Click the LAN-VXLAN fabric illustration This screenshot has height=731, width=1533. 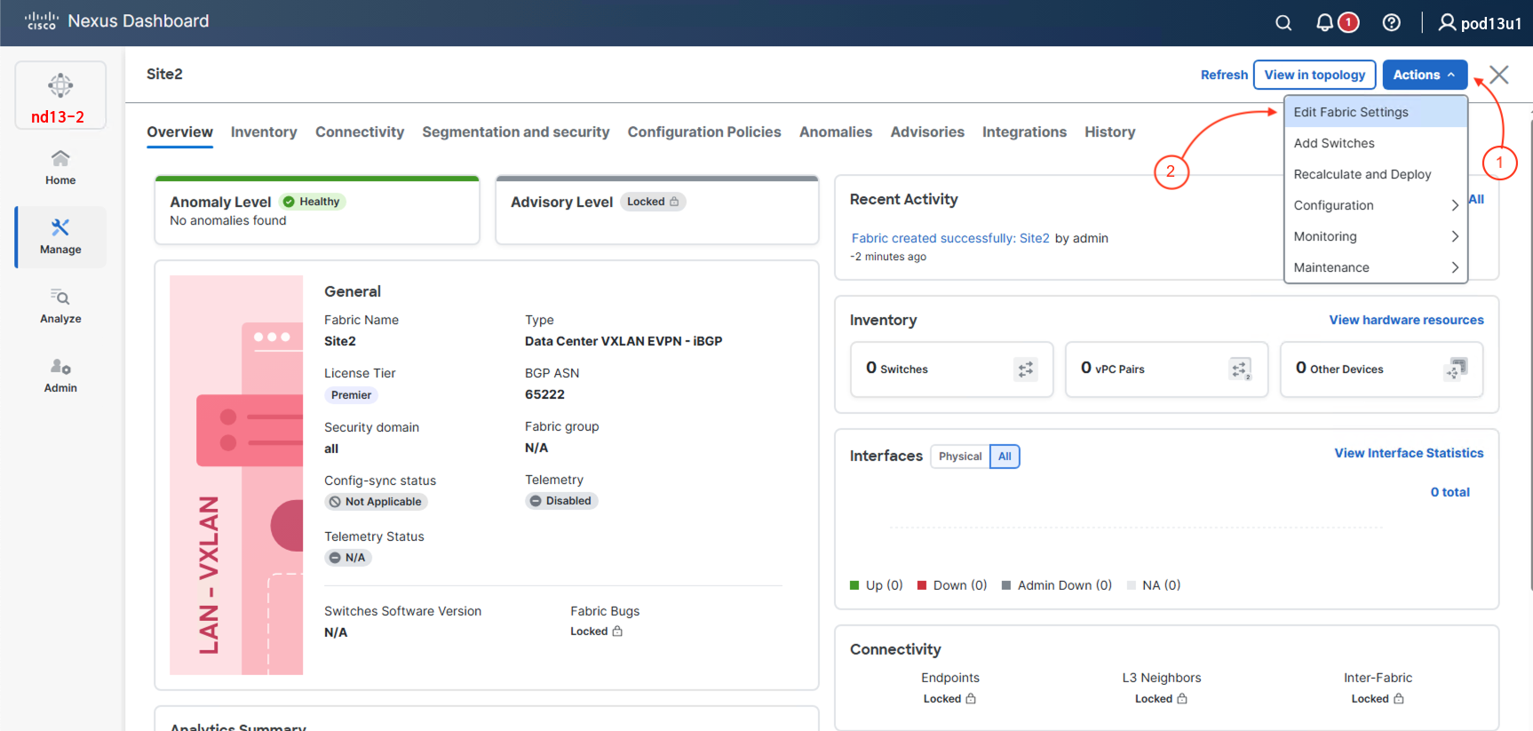click(236, 475)
